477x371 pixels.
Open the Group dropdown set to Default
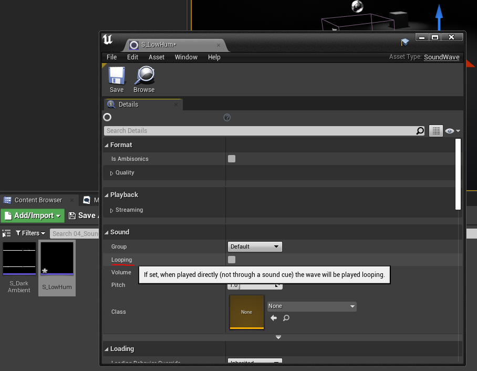[255, 246]
